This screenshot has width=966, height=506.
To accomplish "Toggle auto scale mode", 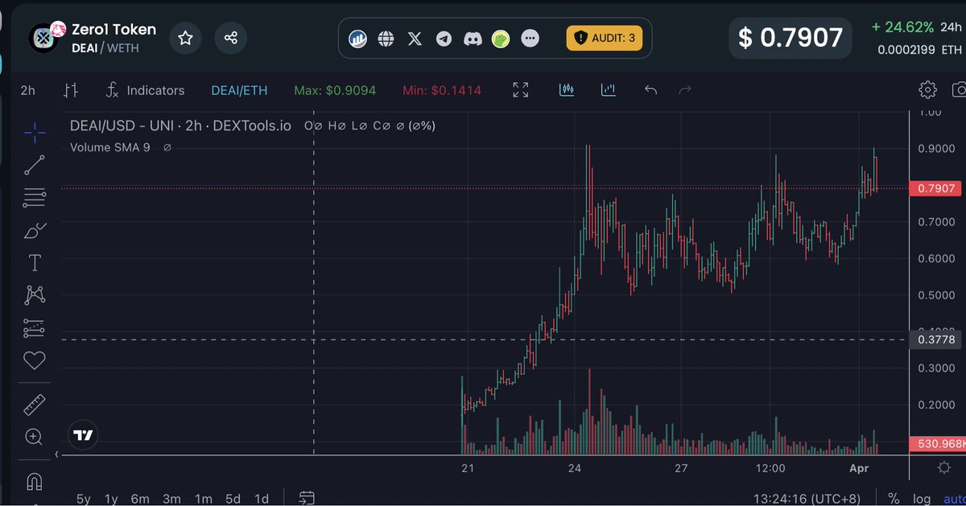I will coord(954,498).
